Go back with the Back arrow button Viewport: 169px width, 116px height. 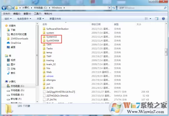[4, 8]
